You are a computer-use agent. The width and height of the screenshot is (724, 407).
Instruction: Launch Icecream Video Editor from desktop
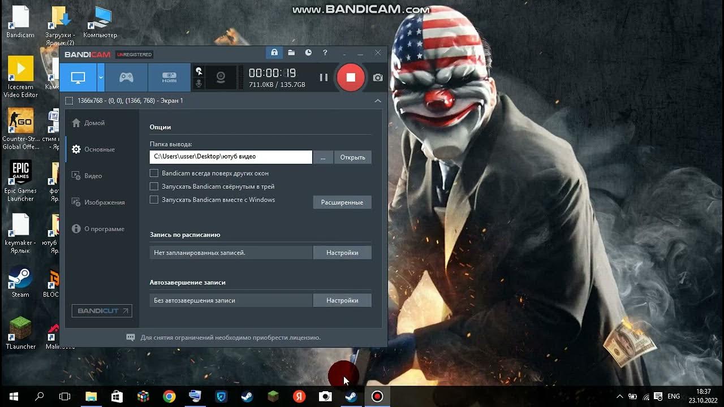[20, 77]
